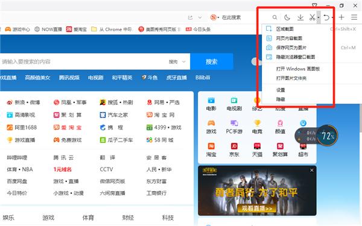Toggle night mode moon icon
Viewport: 362px width, 226px height.
[x=287, y=17]
